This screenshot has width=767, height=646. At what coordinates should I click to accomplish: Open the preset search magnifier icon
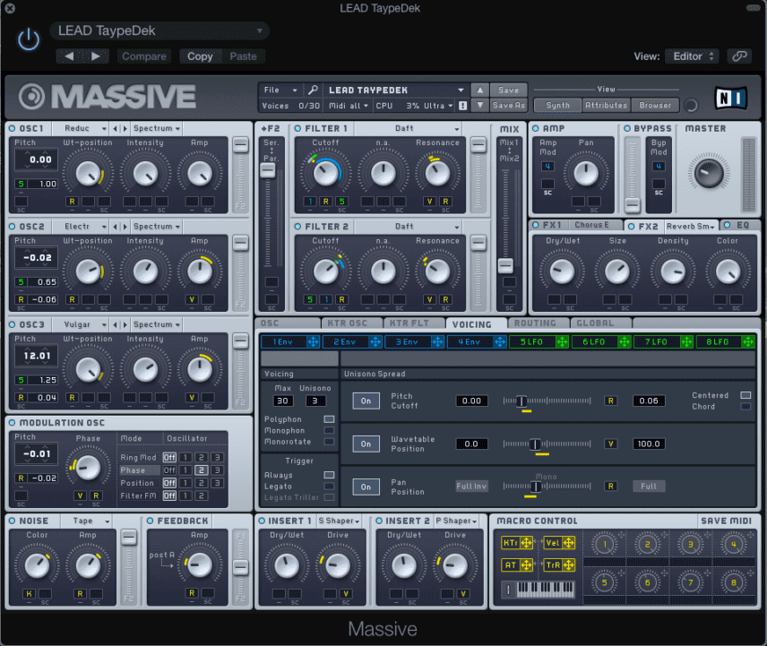[x=313, y=90]
